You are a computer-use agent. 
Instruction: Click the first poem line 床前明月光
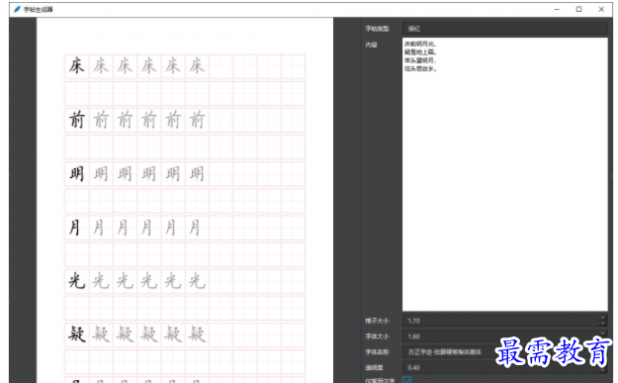coord(420,44)
